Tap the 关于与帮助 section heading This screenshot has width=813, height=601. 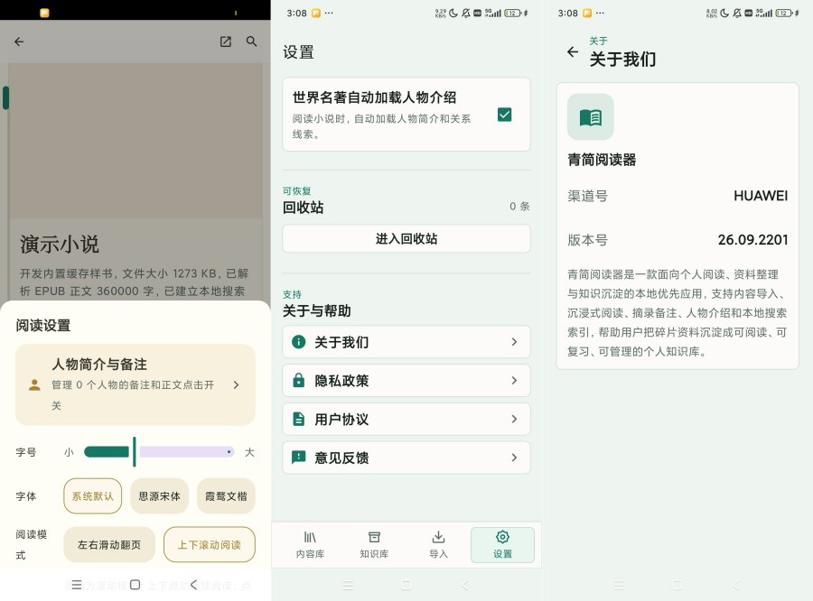pyautogui.click(x=317, y=310)
